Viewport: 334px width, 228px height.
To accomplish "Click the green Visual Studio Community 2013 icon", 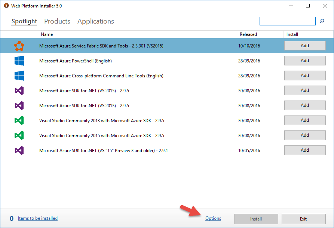I will tap(19, 120).
